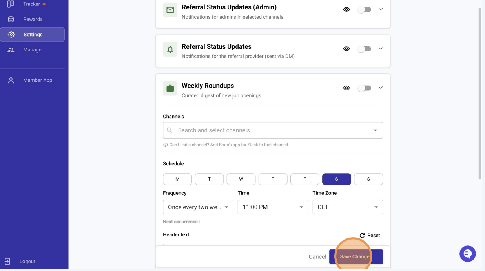Enable the Weekly Roundups toggle switch
Viewport: 485px width, 271px height.
point(364,88)
